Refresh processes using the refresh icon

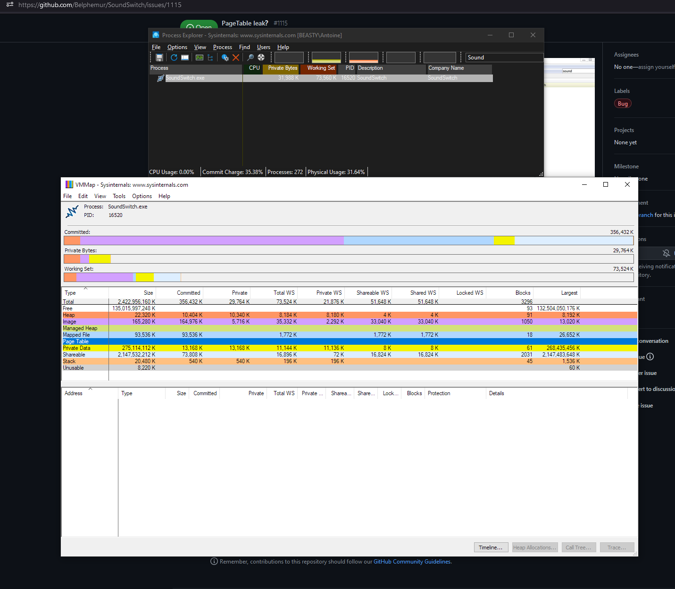point(174,58)
